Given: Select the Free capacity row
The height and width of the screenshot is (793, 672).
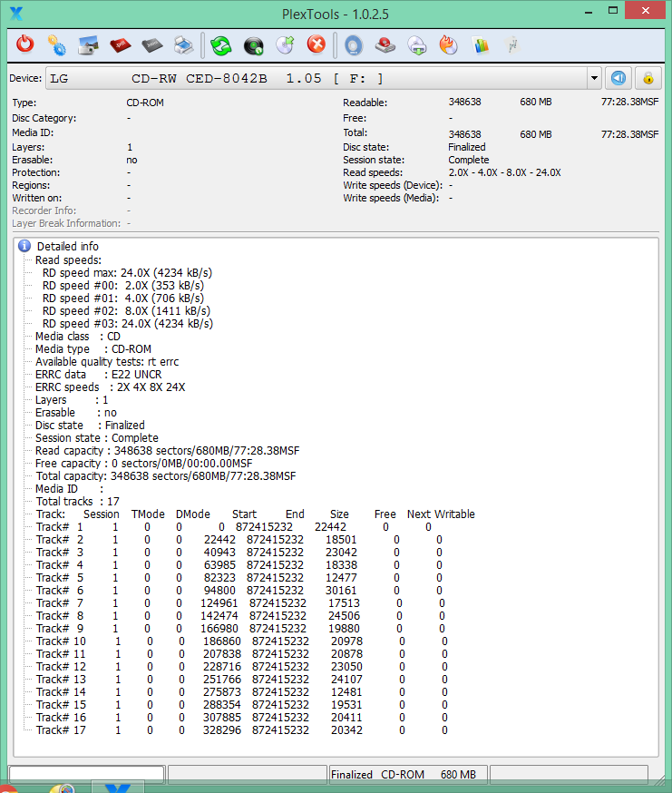Looking at the screenshot, I should [x=143, y=464].
